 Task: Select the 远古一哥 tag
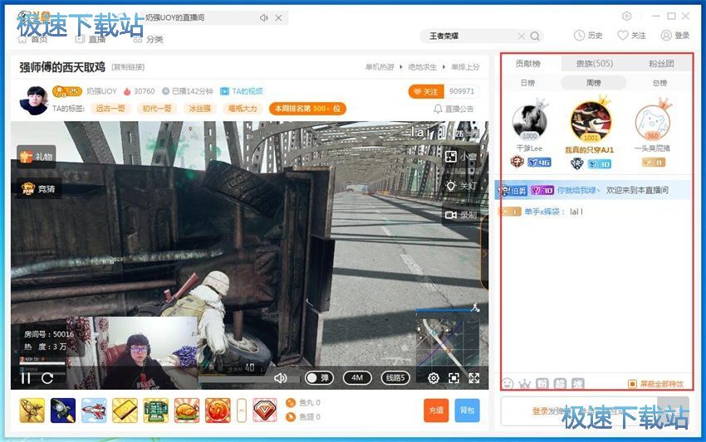pyautogui.click(x=110, y=109)
